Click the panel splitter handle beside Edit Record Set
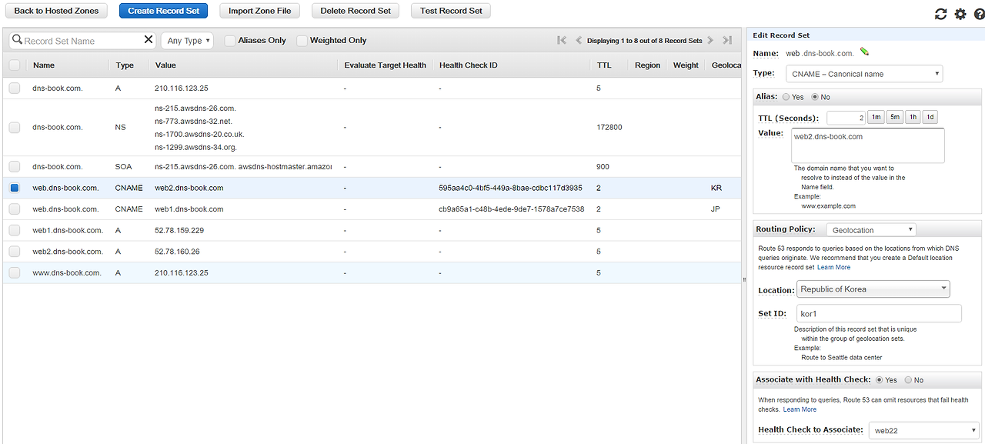 pos(744,279)
